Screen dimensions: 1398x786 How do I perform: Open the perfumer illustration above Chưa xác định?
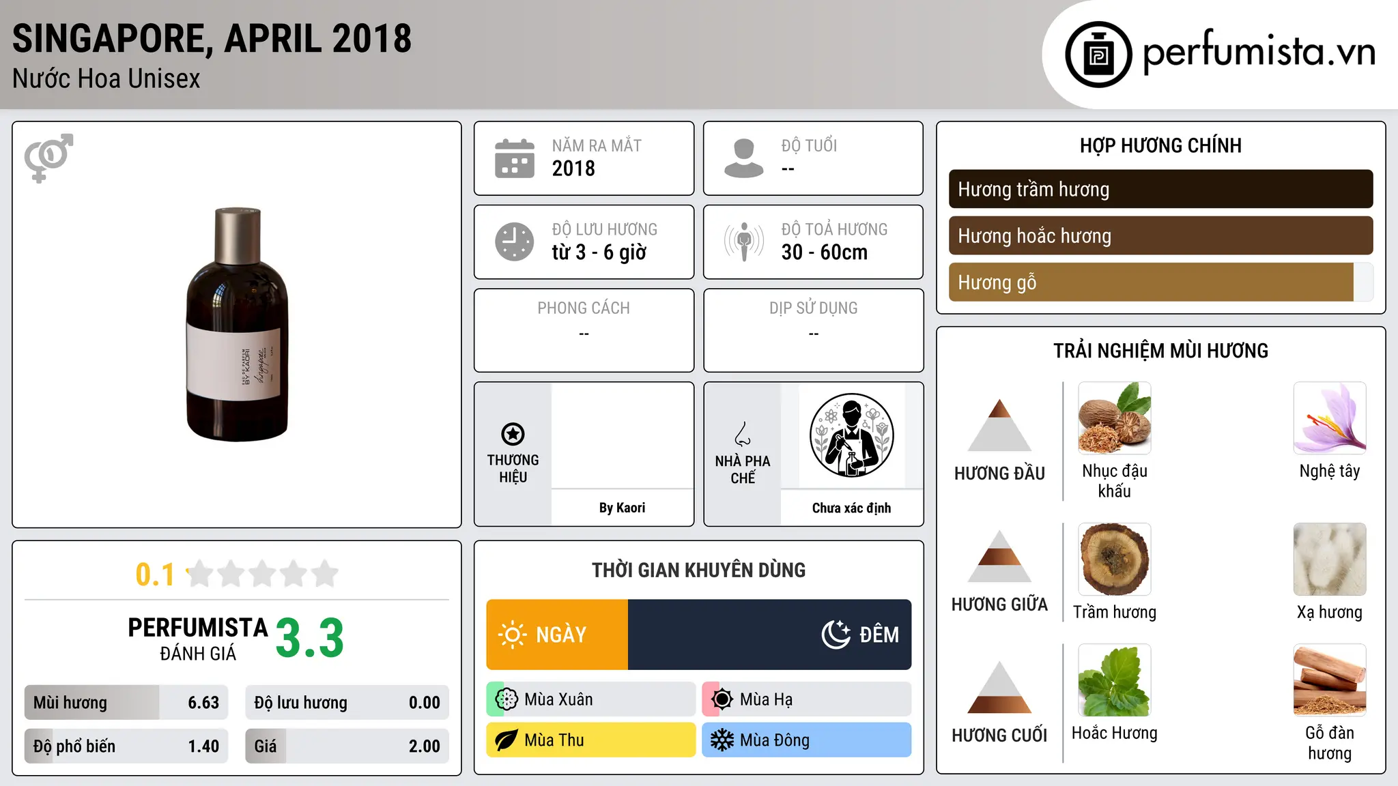coord(851,435)
